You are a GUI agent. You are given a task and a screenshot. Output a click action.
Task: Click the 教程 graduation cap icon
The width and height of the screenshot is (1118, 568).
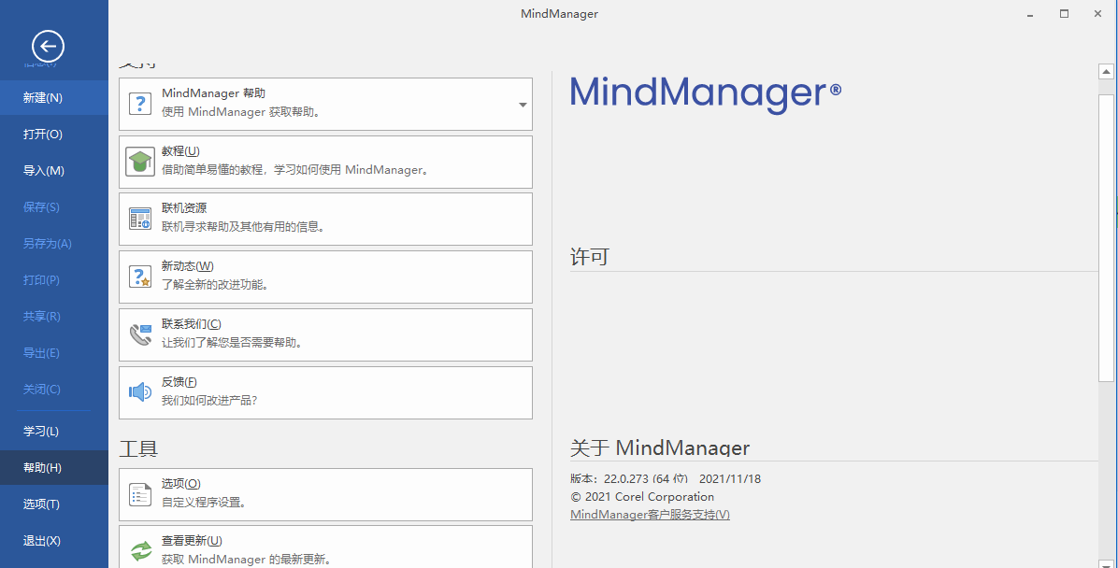[x=141, y=161]
